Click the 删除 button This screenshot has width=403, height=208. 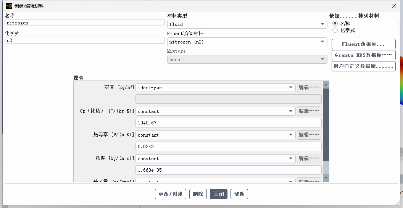point(198,194)
